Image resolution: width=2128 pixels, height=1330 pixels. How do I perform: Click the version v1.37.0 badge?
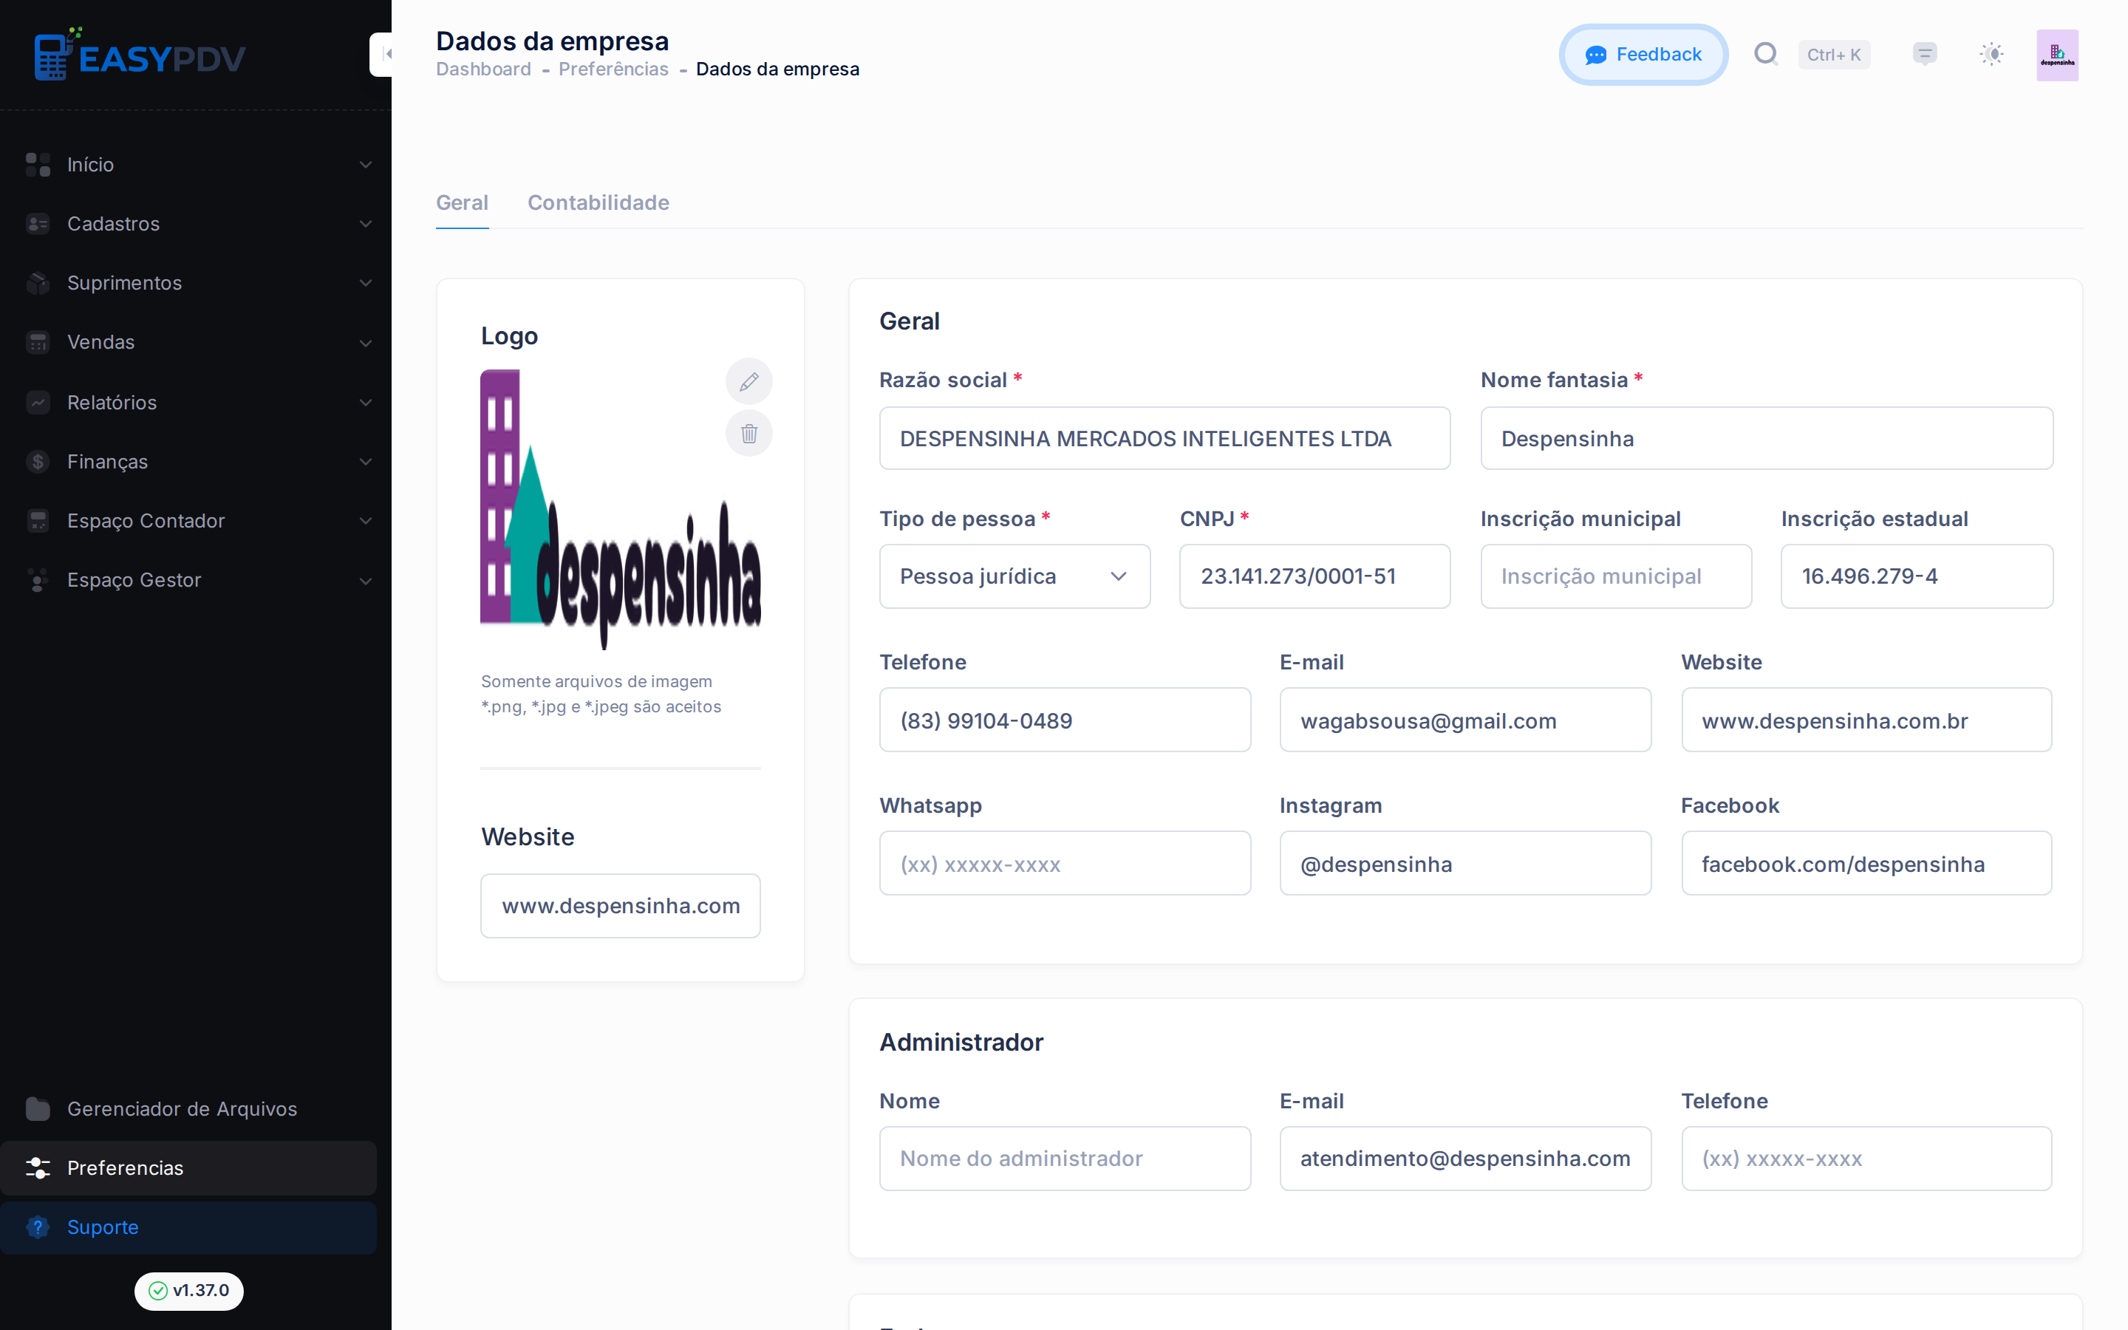tap(188, 1290)
